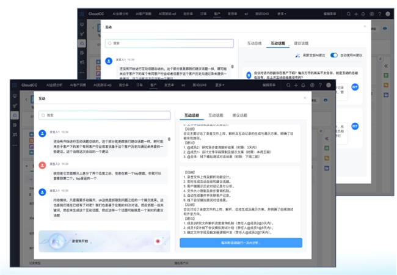
Task: Open the help question mark in front window
Action: point(320,85)
